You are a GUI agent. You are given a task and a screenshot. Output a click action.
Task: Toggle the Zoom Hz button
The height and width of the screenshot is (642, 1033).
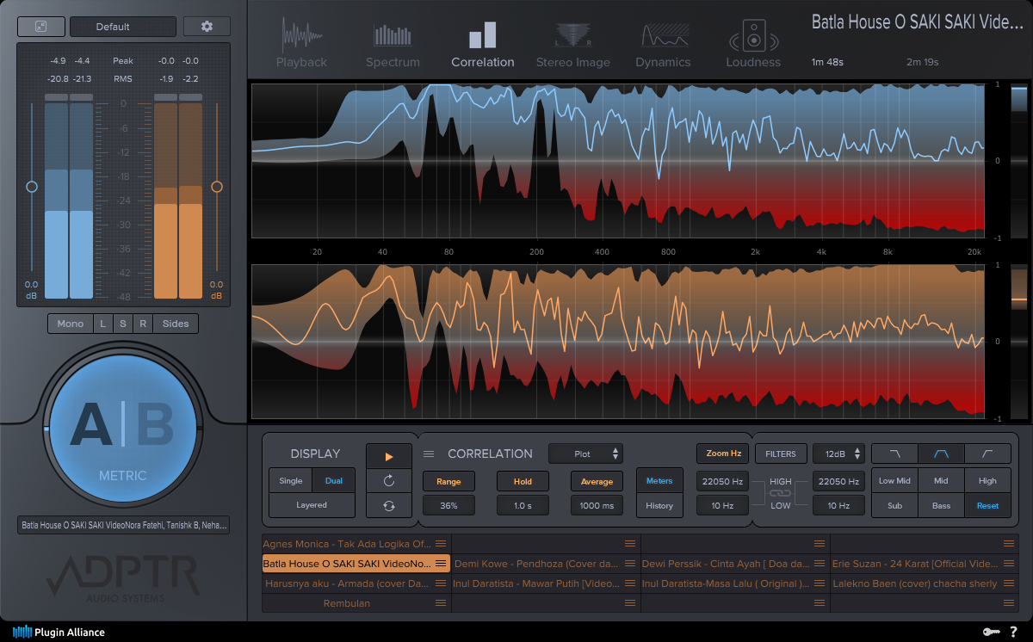[723, 454]
